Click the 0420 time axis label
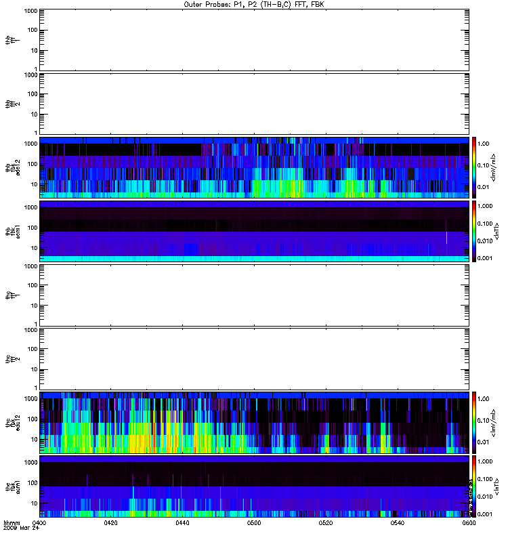Screen dimensions: 508x542 pyautogui.click(x=110, y=523)
